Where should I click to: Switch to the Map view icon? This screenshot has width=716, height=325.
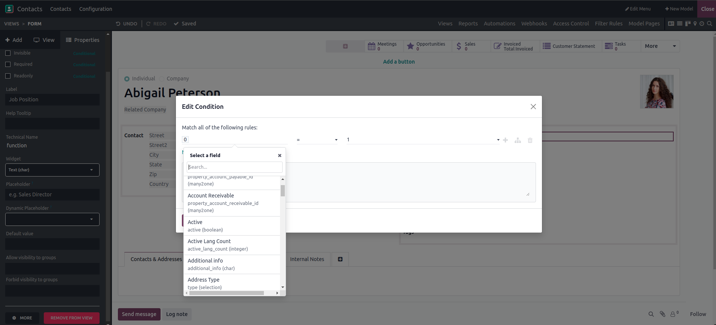[x=695, y=24]
